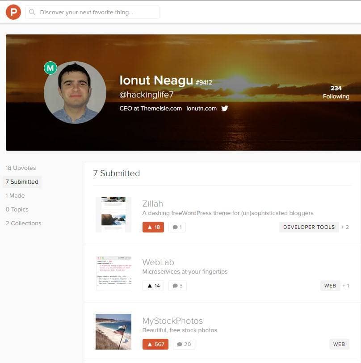Screen dimensions: 361x363
Task: Click the search magnifier icon
Action: click(x=32, y=12)
